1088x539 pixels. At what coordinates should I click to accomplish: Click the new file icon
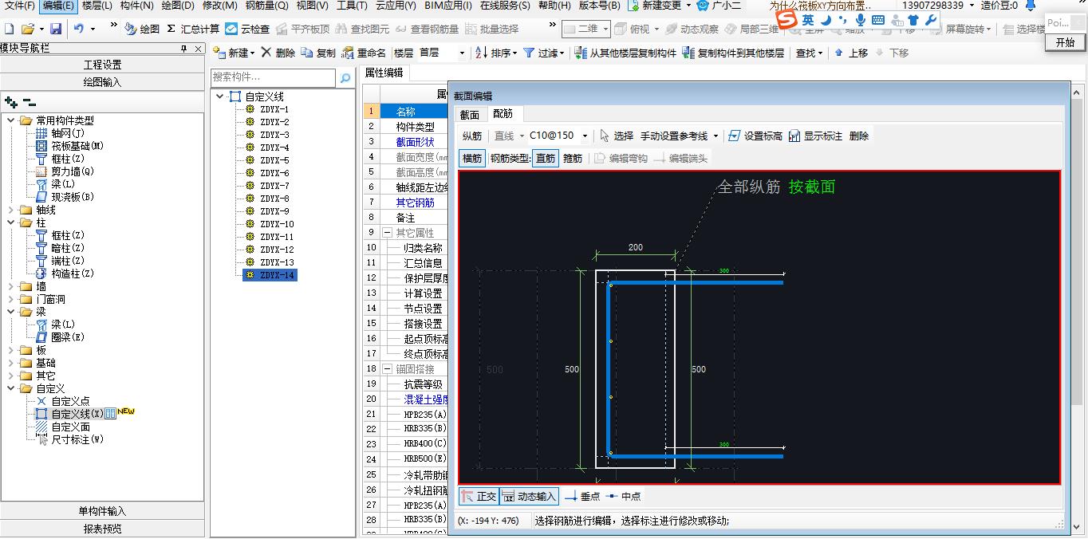[10, 29]
